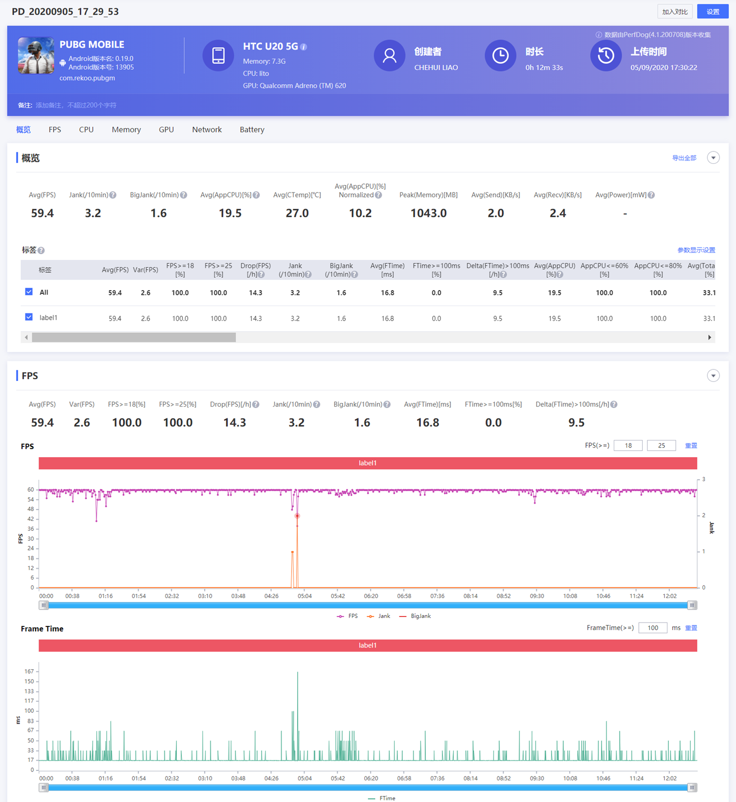This screenshot has height=802, width=736.
Task: Collapse the 概览 section with arrow button
Action: pos(713,158)
